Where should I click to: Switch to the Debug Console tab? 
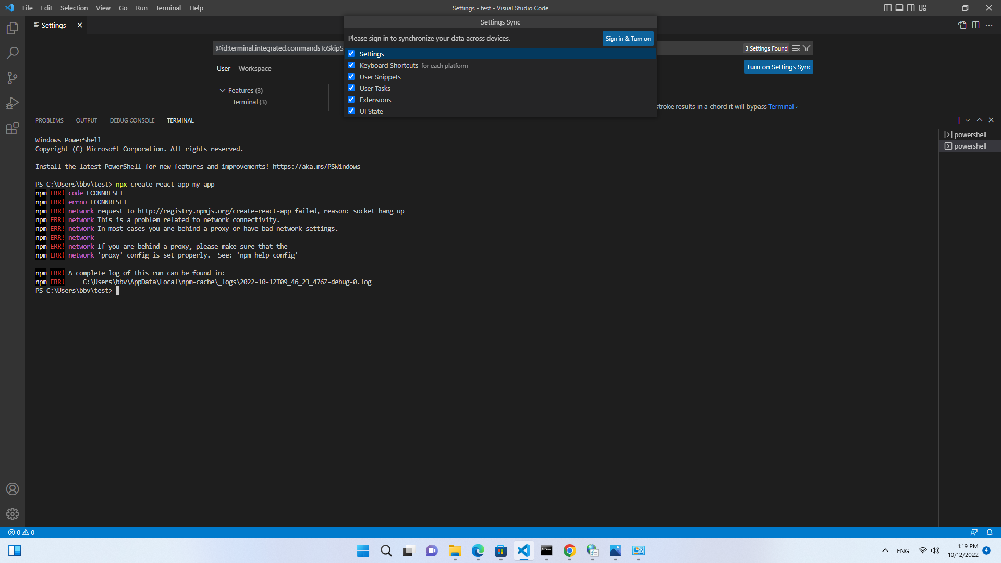(132, 120)
